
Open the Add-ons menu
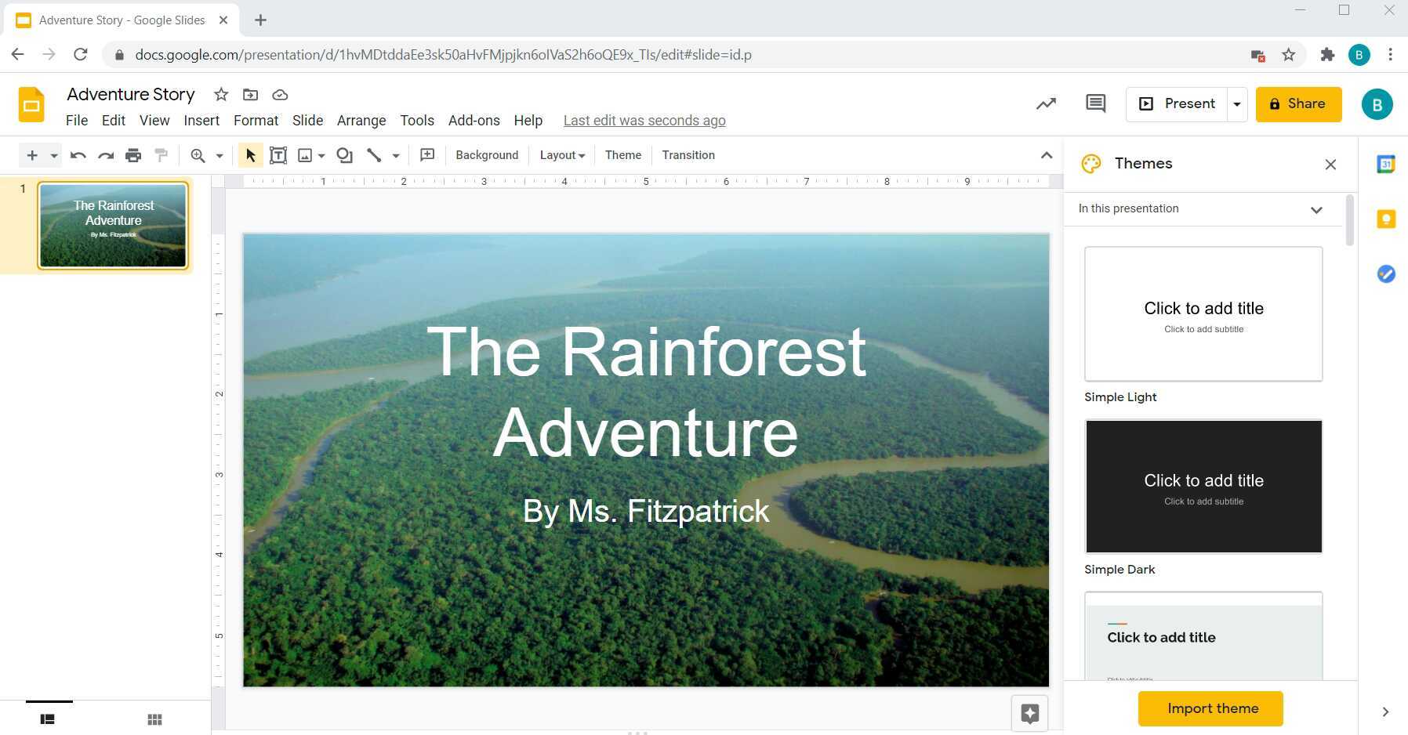pyautogui.click(x=474, y=120)
